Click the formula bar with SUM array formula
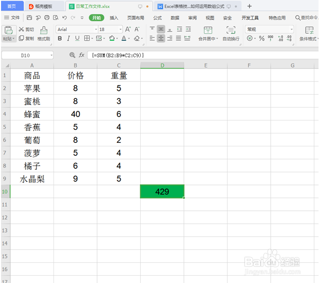Viewport: 319px width, 283px height. coord(203,55)
